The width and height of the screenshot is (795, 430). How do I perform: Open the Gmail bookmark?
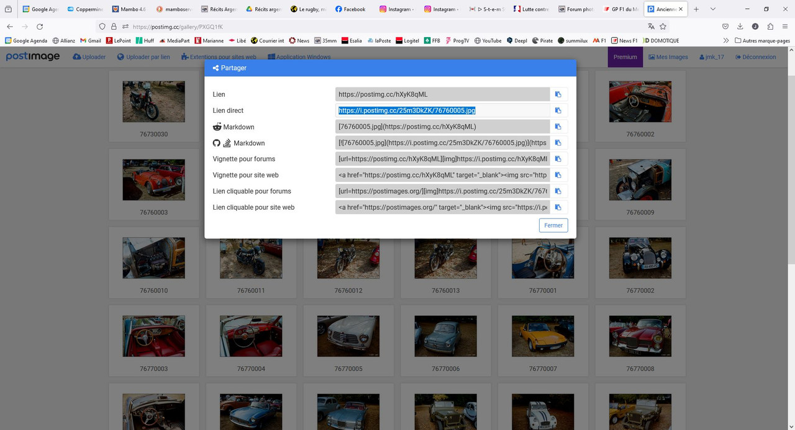[91, 40]
